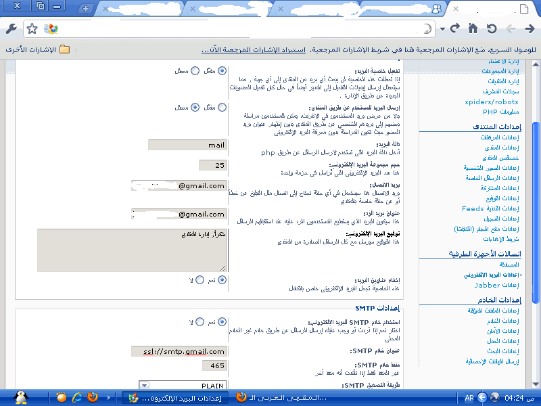Bookmark this page with the star icon
Screen dimensions: 541x406
[x=32, y=29]
